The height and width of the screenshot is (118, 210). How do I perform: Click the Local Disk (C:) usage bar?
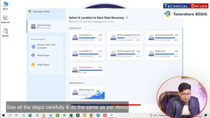click(91, 38)
